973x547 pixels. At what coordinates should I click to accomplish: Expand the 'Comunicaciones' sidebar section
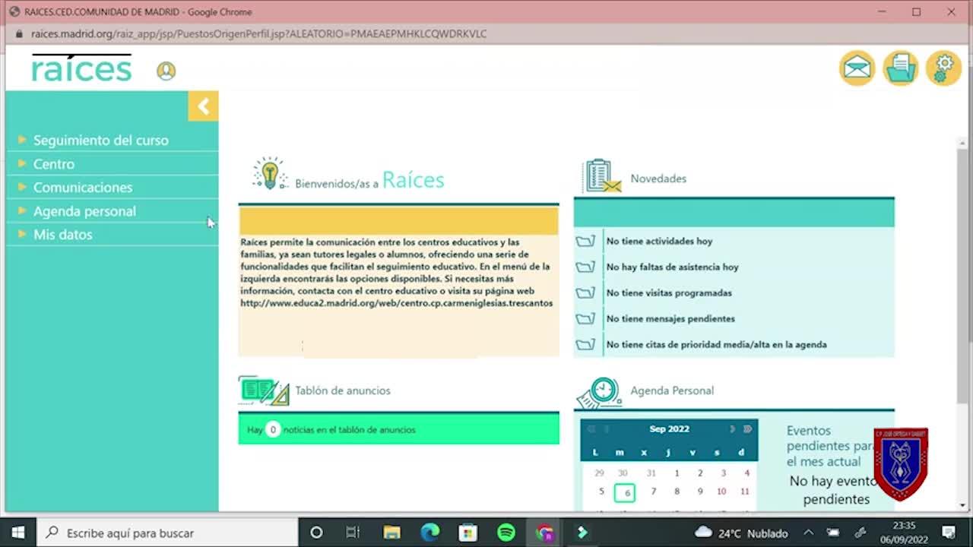pyautogui.click(x=82, y=188)
